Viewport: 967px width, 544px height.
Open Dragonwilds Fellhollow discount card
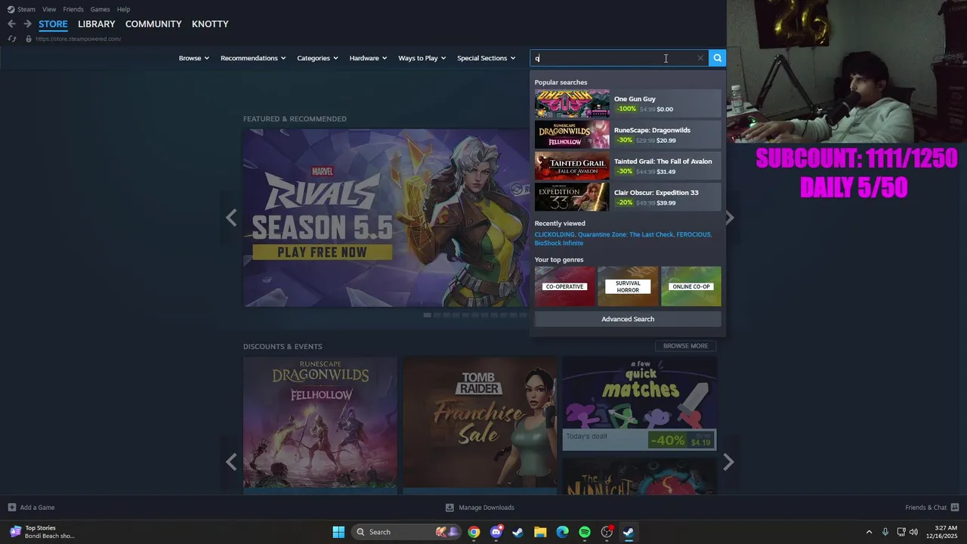tap(320, 424)
